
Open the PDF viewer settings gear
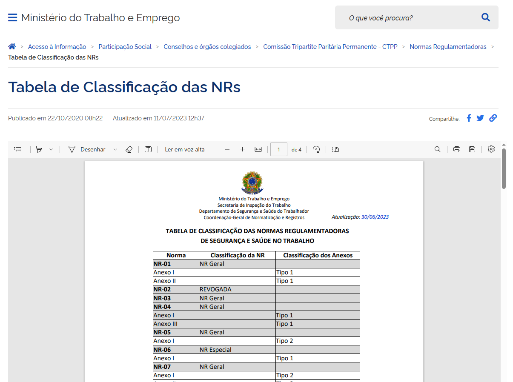491,149
